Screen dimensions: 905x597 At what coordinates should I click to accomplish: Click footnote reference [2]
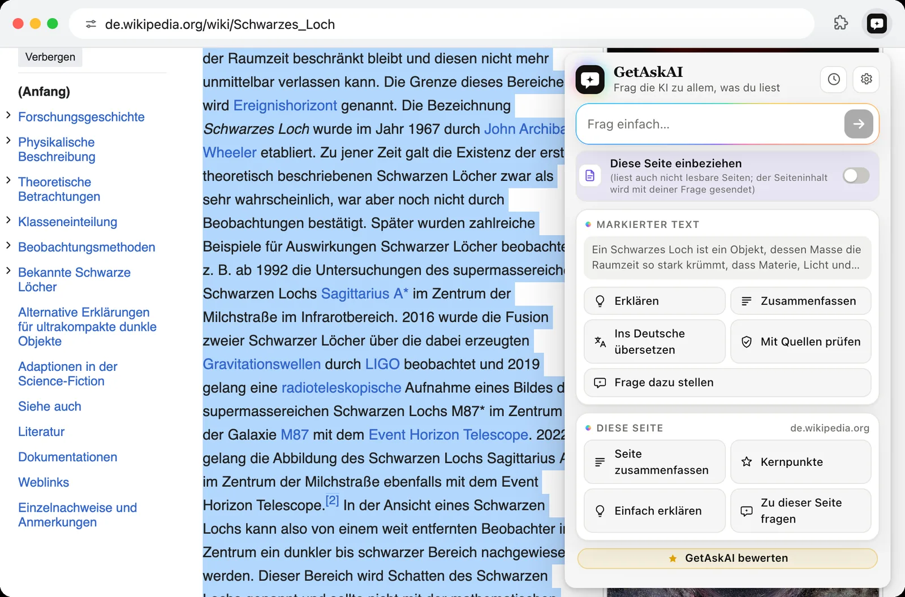(332, 501)
